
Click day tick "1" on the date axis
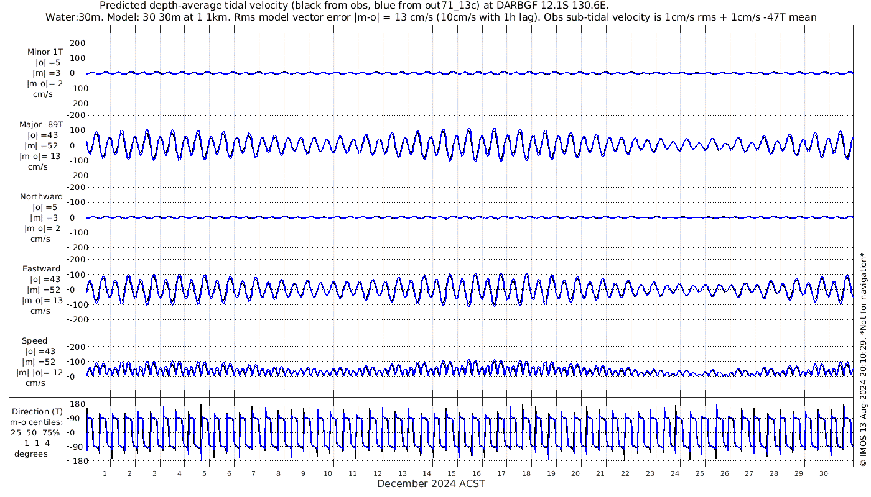click(105, 473)
